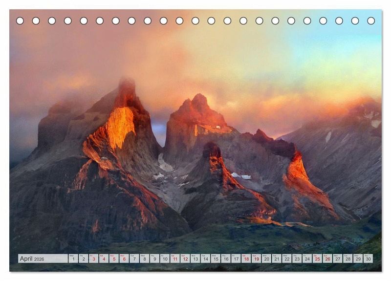Pick red day 12 in the calendar strip
Screen dimensions: 391x281
pyautogui.click(x=185, y=259)
